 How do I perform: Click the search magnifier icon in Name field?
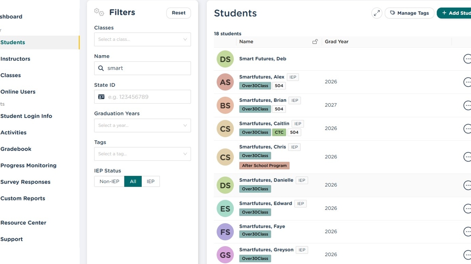(101, 68)
